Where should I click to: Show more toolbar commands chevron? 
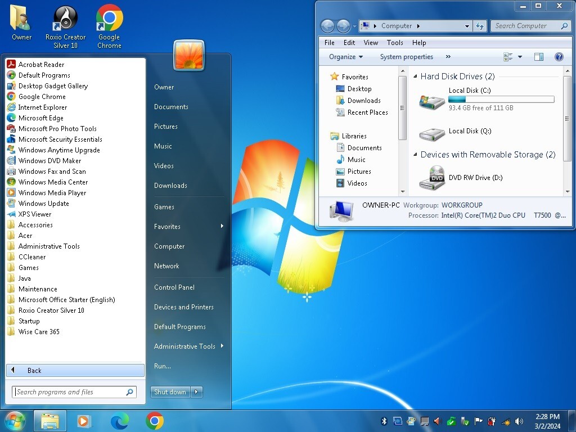tap(448, 57)
